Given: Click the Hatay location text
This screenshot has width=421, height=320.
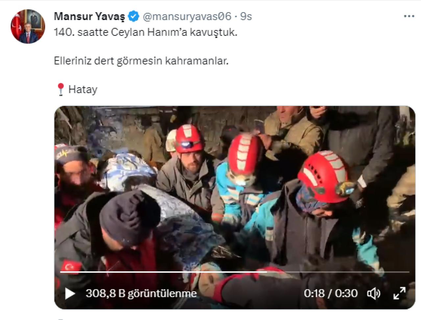Looking at the screenshot, I should point(83,89).
